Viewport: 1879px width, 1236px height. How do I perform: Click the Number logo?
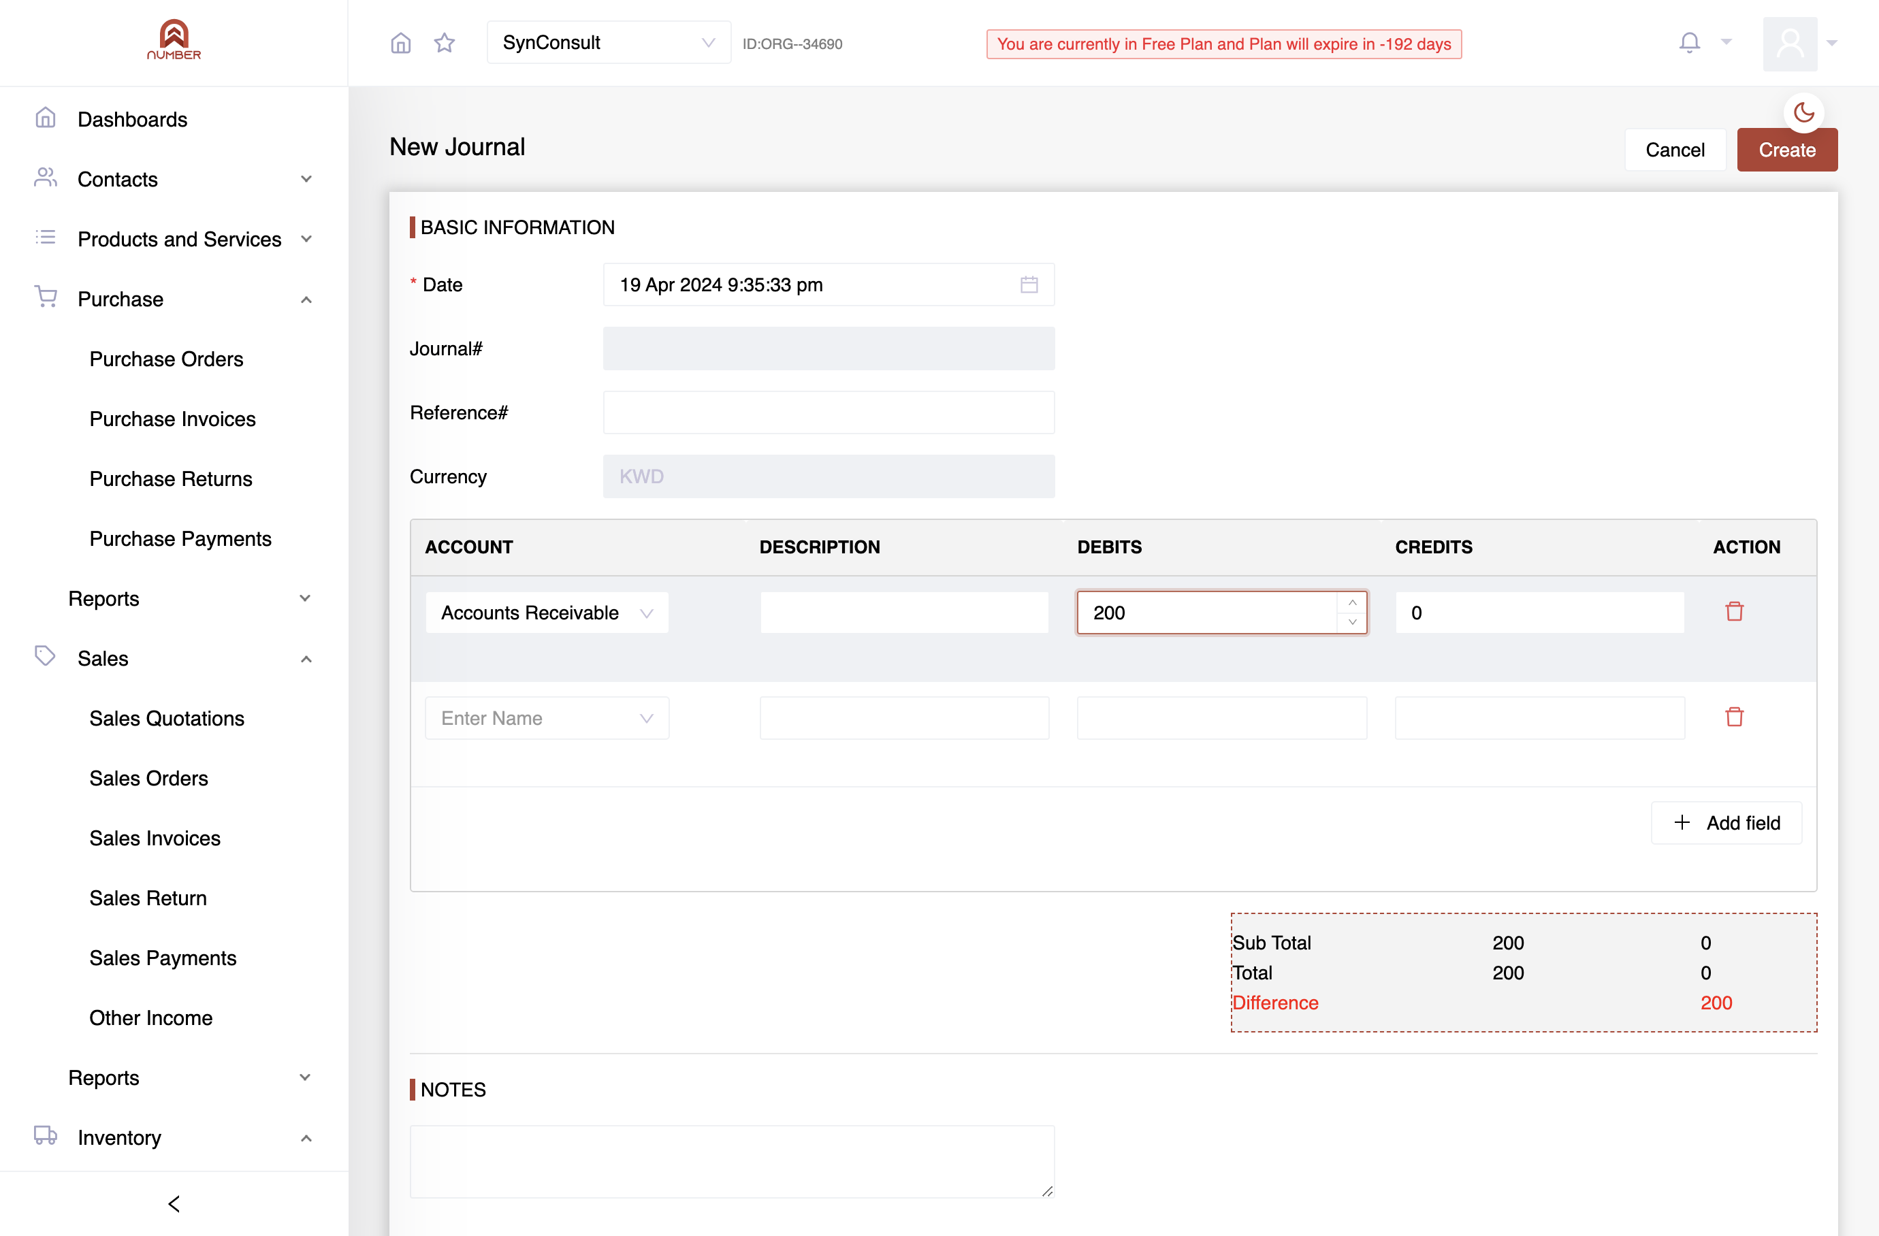(174, 40)
